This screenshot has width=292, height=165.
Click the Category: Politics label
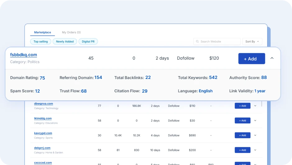click(25, 62)
